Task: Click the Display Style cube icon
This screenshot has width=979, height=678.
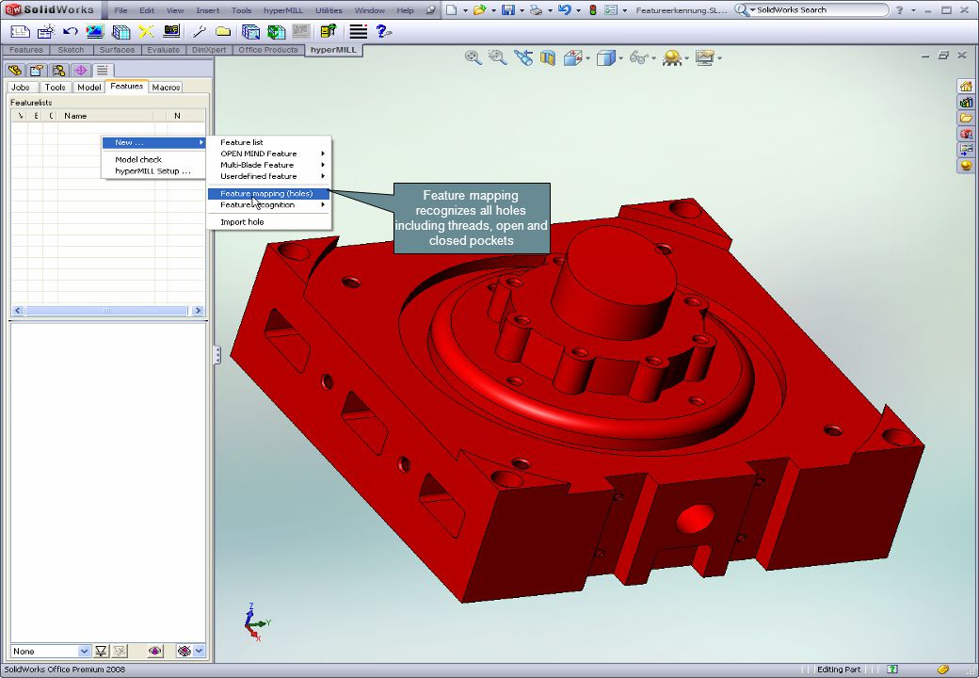Action: 605,58
